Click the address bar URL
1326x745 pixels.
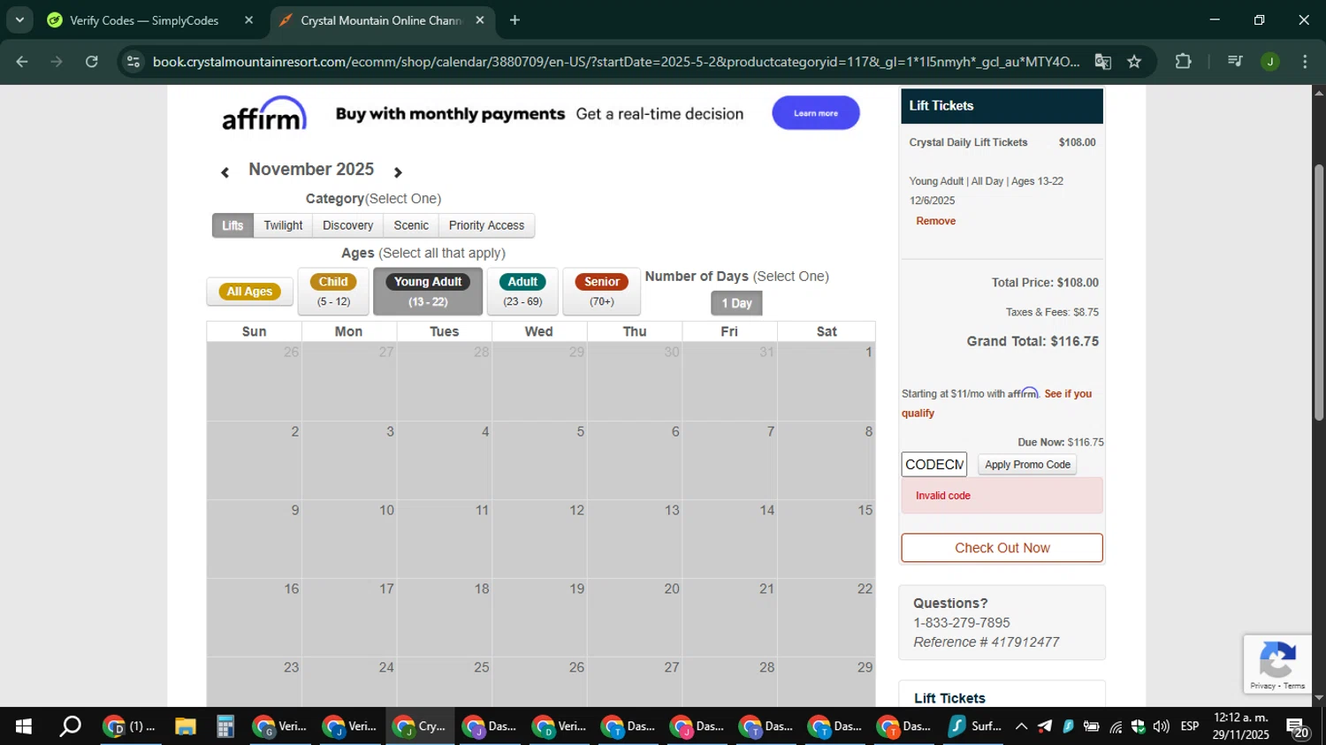[616, 62]
